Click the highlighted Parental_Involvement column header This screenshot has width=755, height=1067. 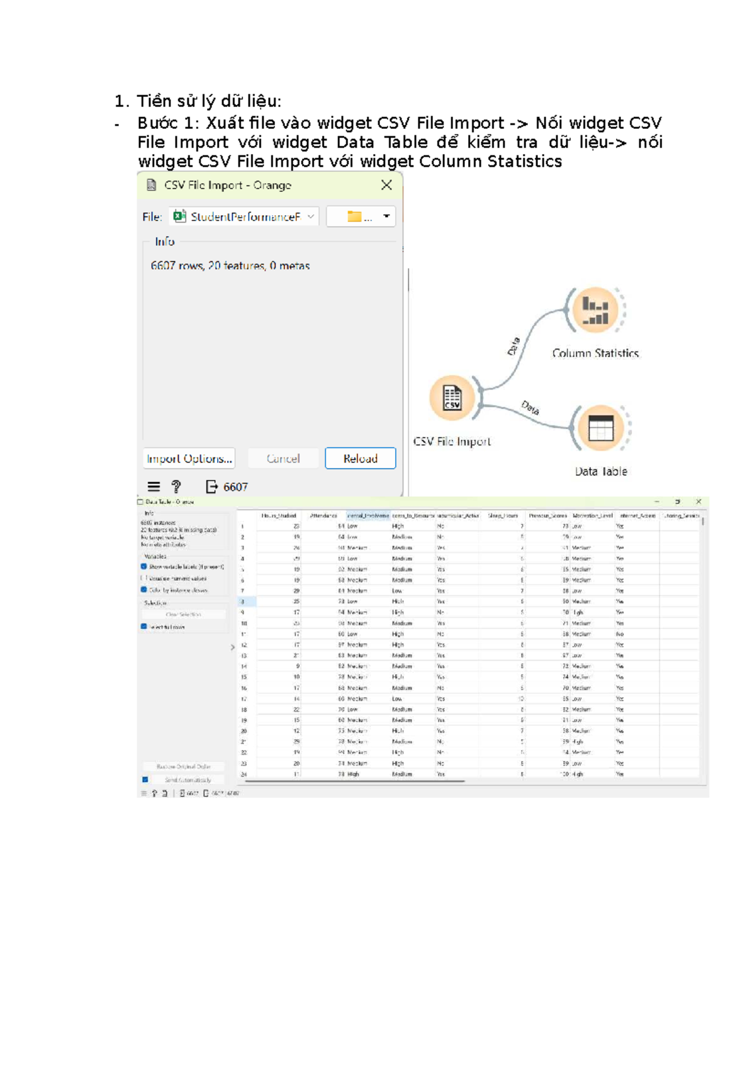368,515
